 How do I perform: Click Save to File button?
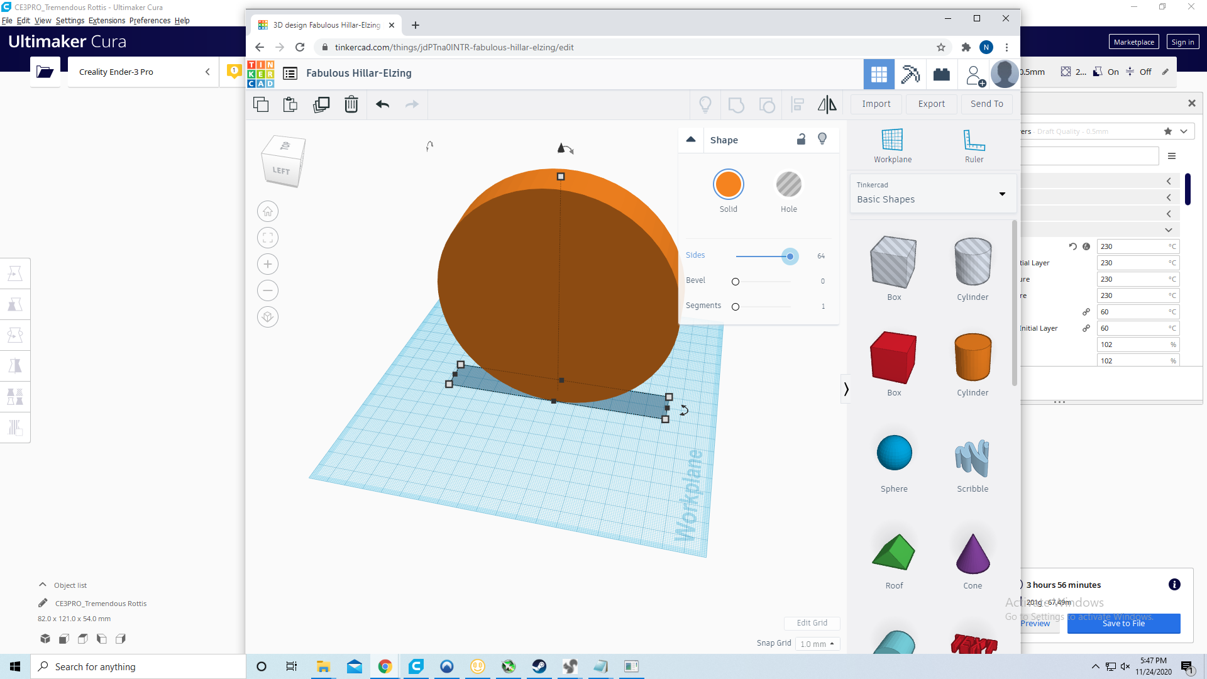pos(1123,622)
